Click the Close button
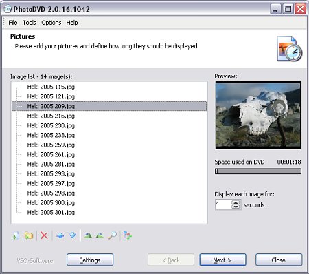Screen dimensions: 309x274 pos(279,260)
